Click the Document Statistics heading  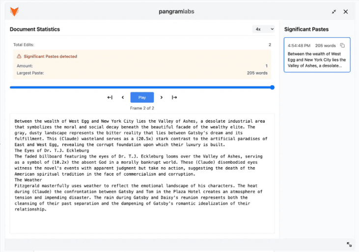[x=35, y=29]
